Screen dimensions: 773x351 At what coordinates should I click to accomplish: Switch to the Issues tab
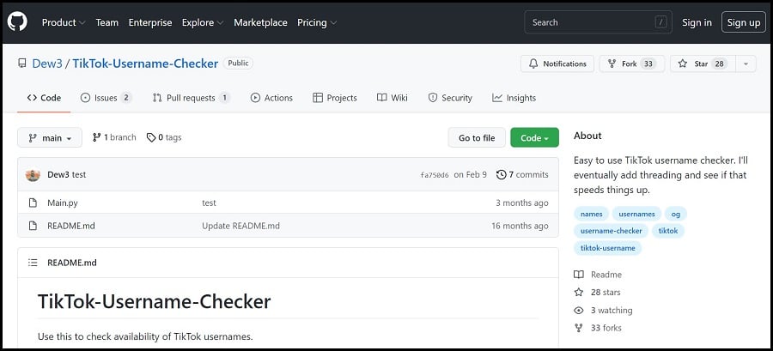(106, 98)
